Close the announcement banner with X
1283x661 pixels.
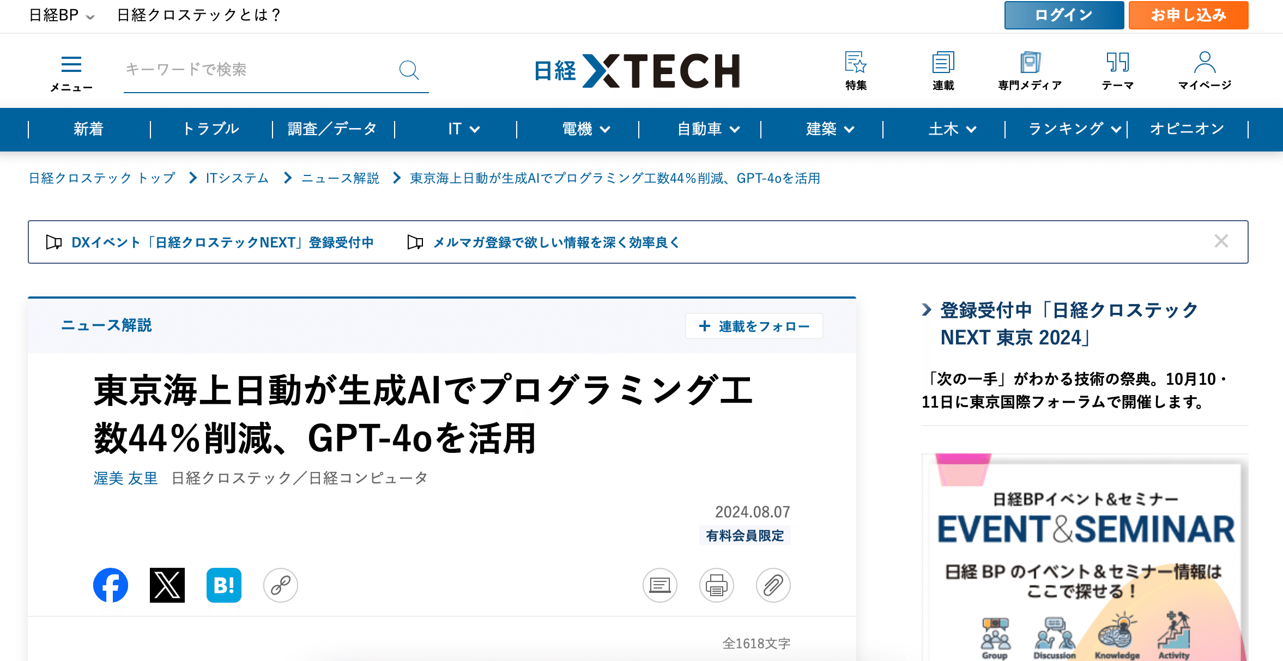coord(1221,241)
